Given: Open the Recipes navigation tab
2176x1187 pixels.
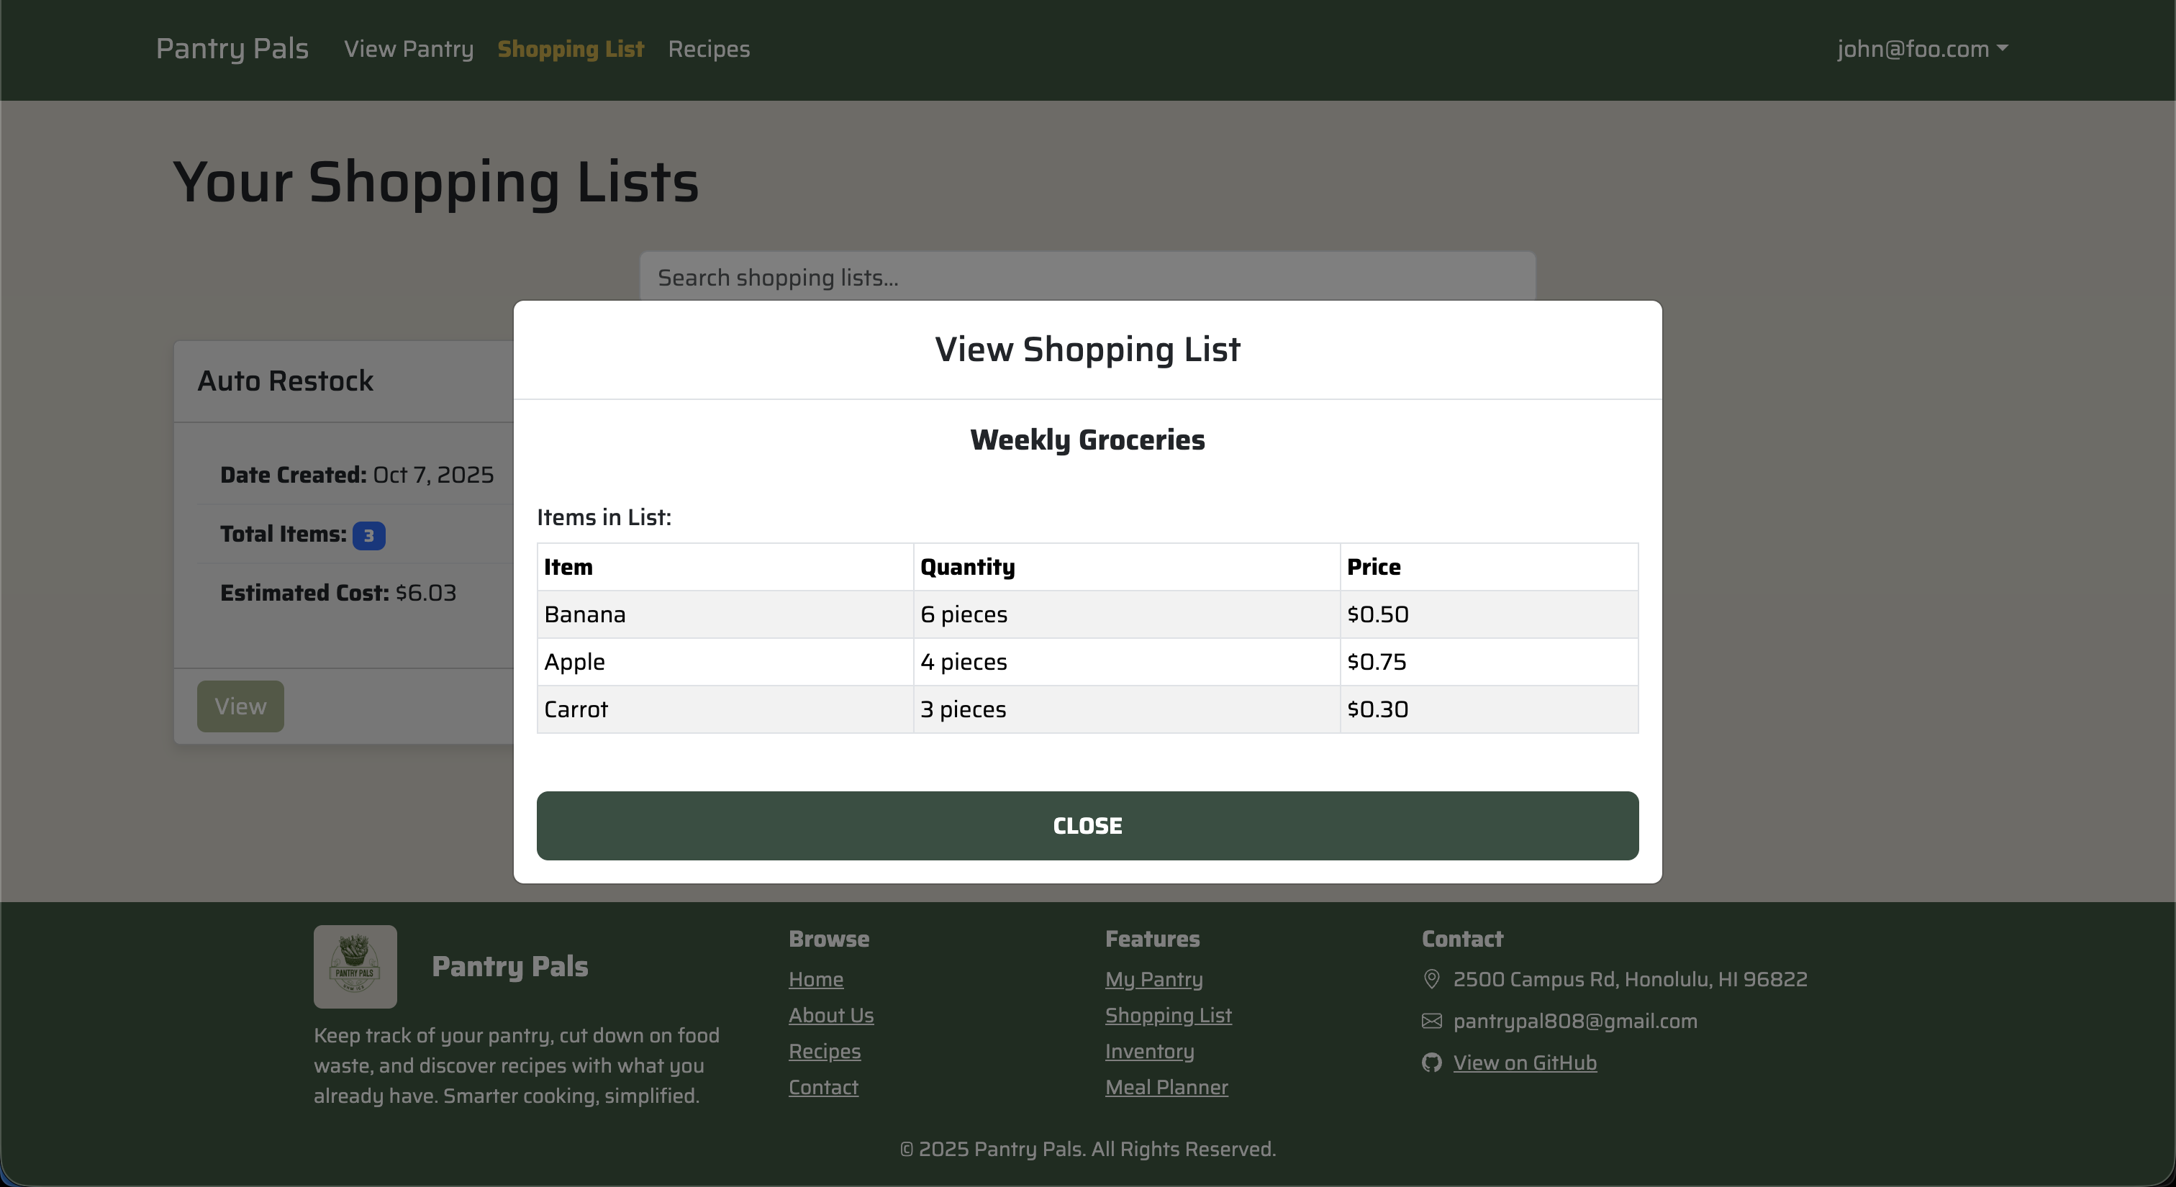Looking at the screenshot, I should [x=708, y=49].
